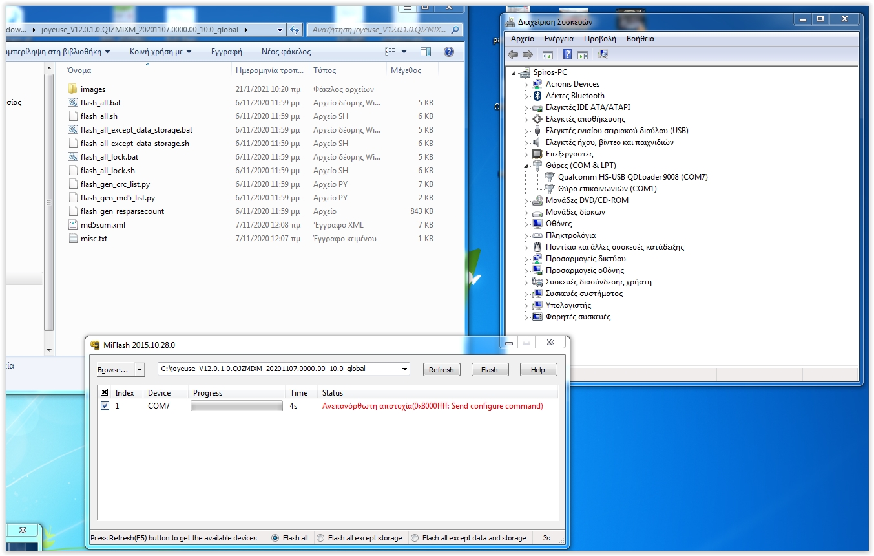
Task: Click the Forward arrow in Device Manager toolbar
Action: coord(527,55)
